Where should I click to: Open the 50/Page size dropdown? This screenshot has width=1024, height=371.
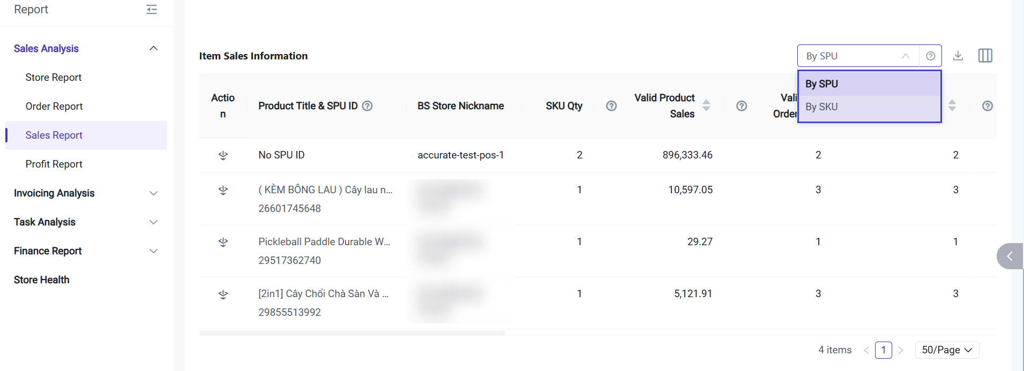947,350
